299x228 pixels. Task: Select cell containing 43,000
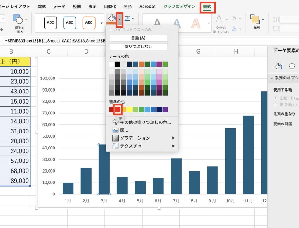(15, 92)
